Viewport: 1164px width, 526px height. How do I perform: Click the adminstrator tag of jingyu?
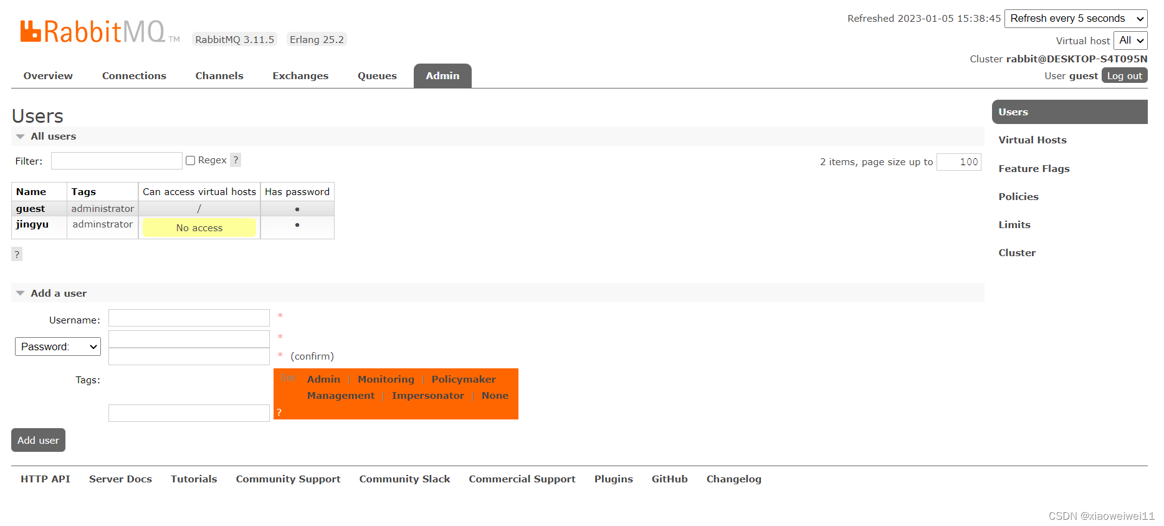pos(103,224)
